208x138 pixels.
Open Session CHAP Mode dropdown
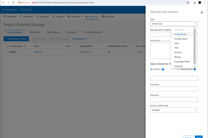[174, 110]
